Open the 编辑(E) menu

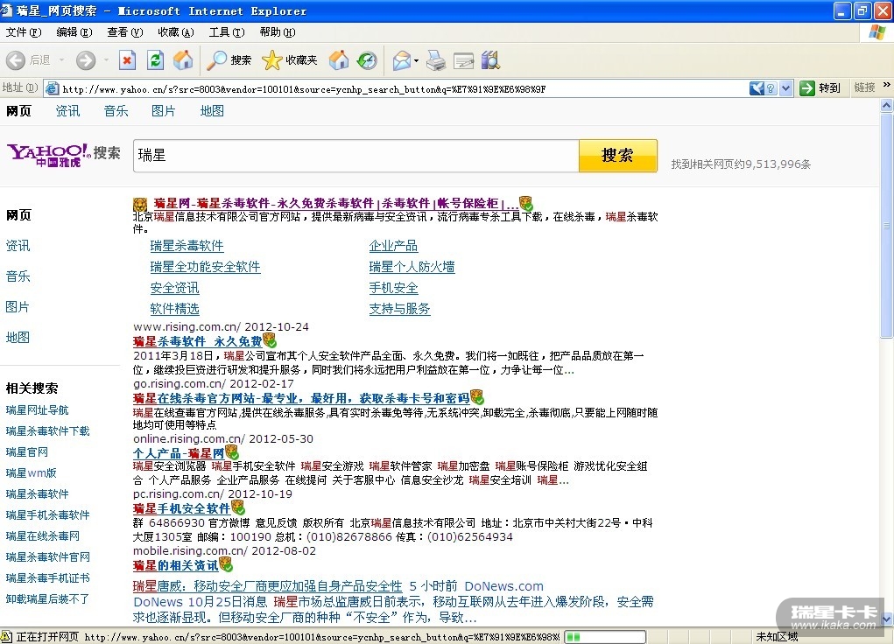click(74, 32)
